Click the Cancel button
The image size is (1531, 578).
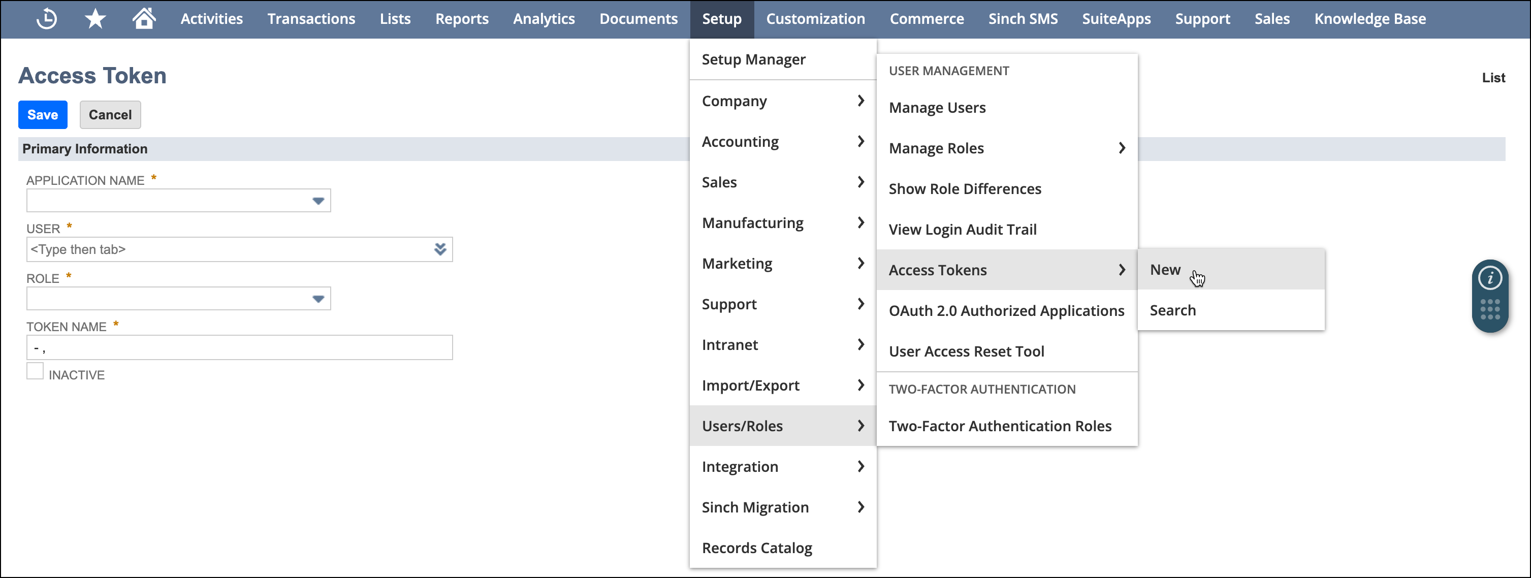point(110,115)
